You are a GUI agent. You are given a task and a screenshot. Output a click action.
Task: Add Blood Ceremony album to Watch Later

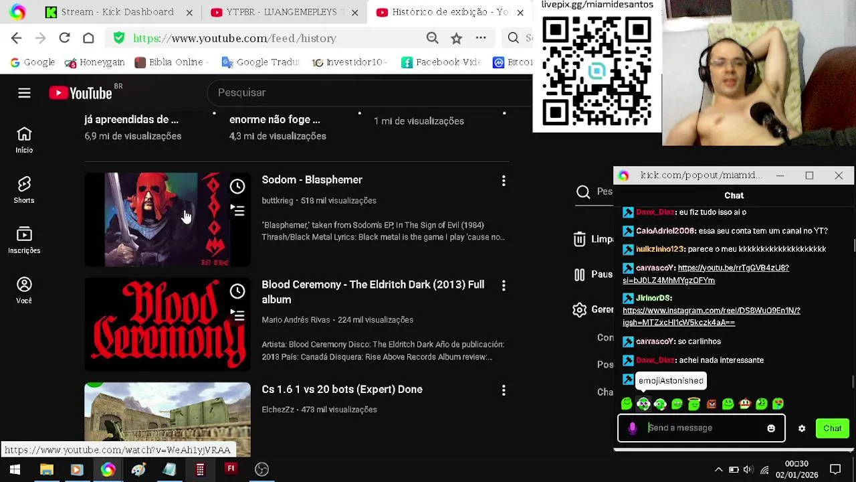coord(237,291)
